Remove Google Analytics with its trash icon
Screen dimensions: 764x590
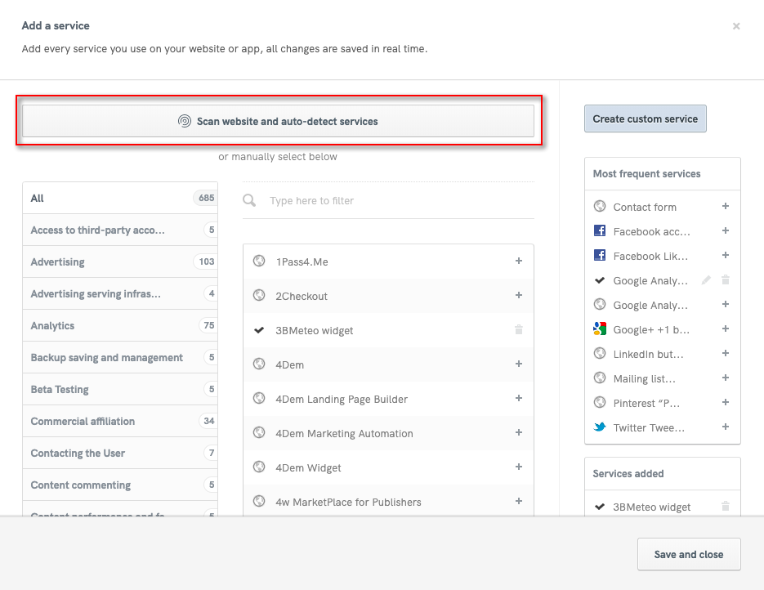coord(726,280)
